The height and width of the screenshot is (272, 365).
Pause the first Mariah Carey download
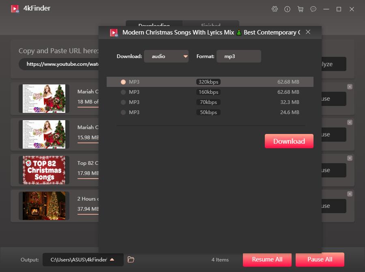pyautogui.click(x=334, y=99)
